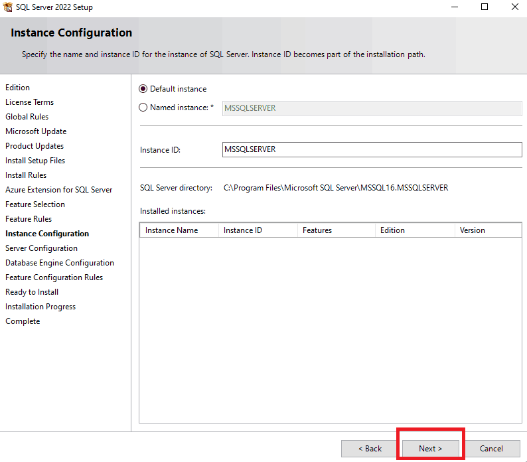Click the SQL Server Setup title bar icon
The height and width of the screenshot is (462, 527).
8,7
